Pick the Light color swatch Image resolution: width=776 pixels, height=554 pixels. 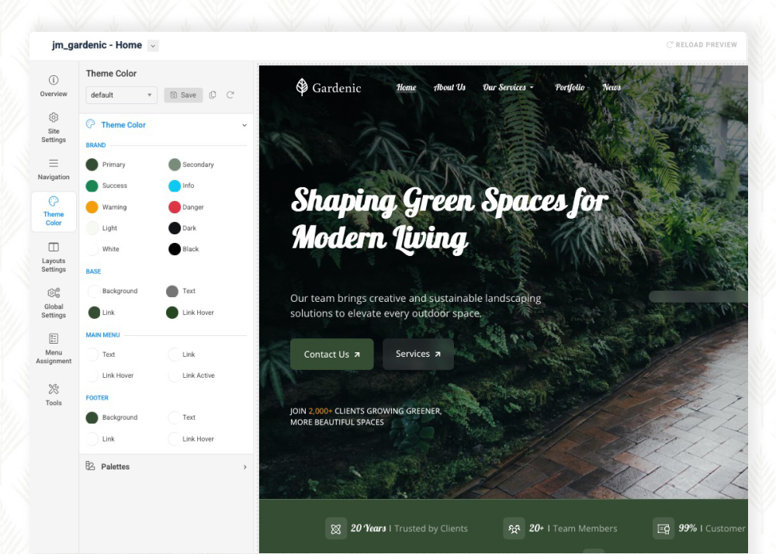[92, 228]
